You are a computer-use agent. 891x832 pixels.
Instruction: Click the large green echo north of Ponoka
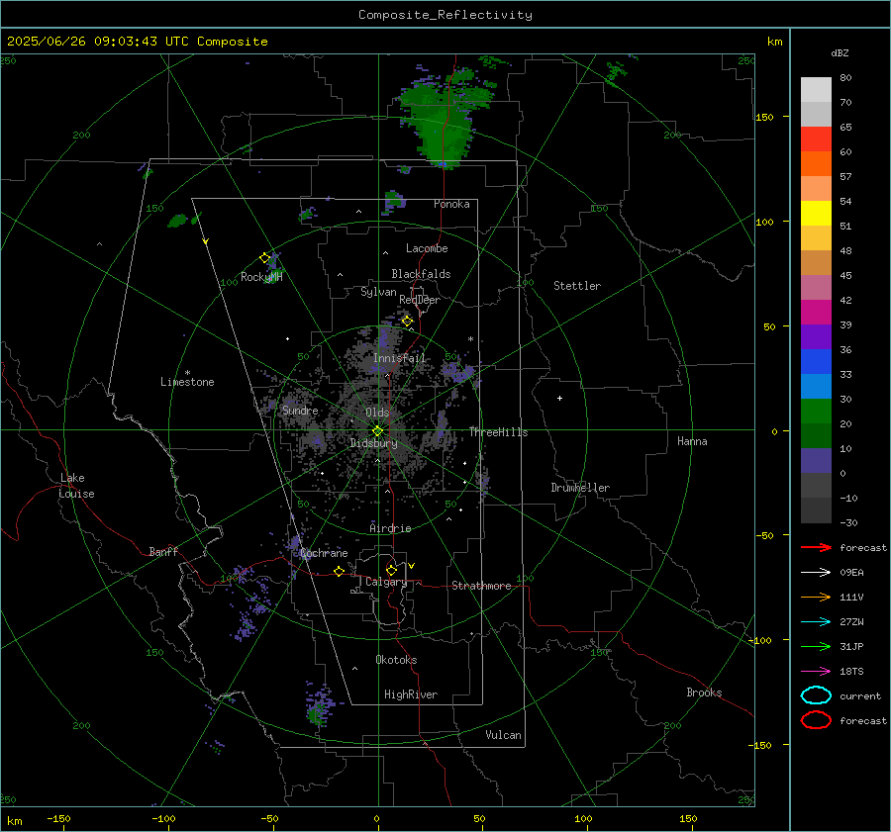pyautogui.click(x=444, y=122)
